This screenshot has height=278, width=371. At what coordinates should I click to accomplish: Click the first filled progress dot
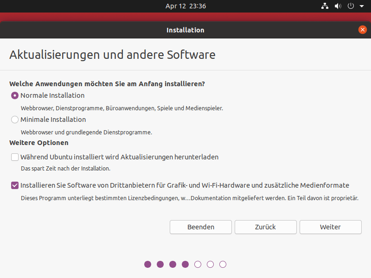tap(148, 265)
